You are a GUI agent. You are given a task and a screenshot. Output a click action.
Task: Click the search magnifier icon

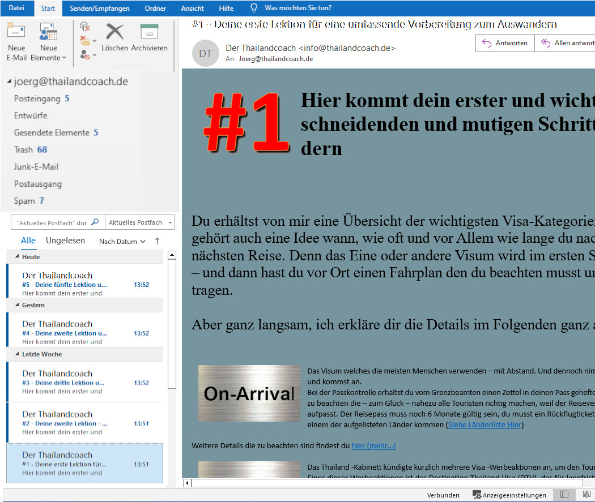tap(95, 222)
